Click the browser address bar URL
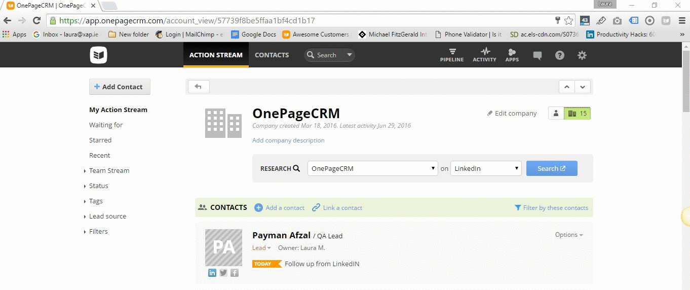This screenshot has height=290, width=690. [x=187, y=21]
